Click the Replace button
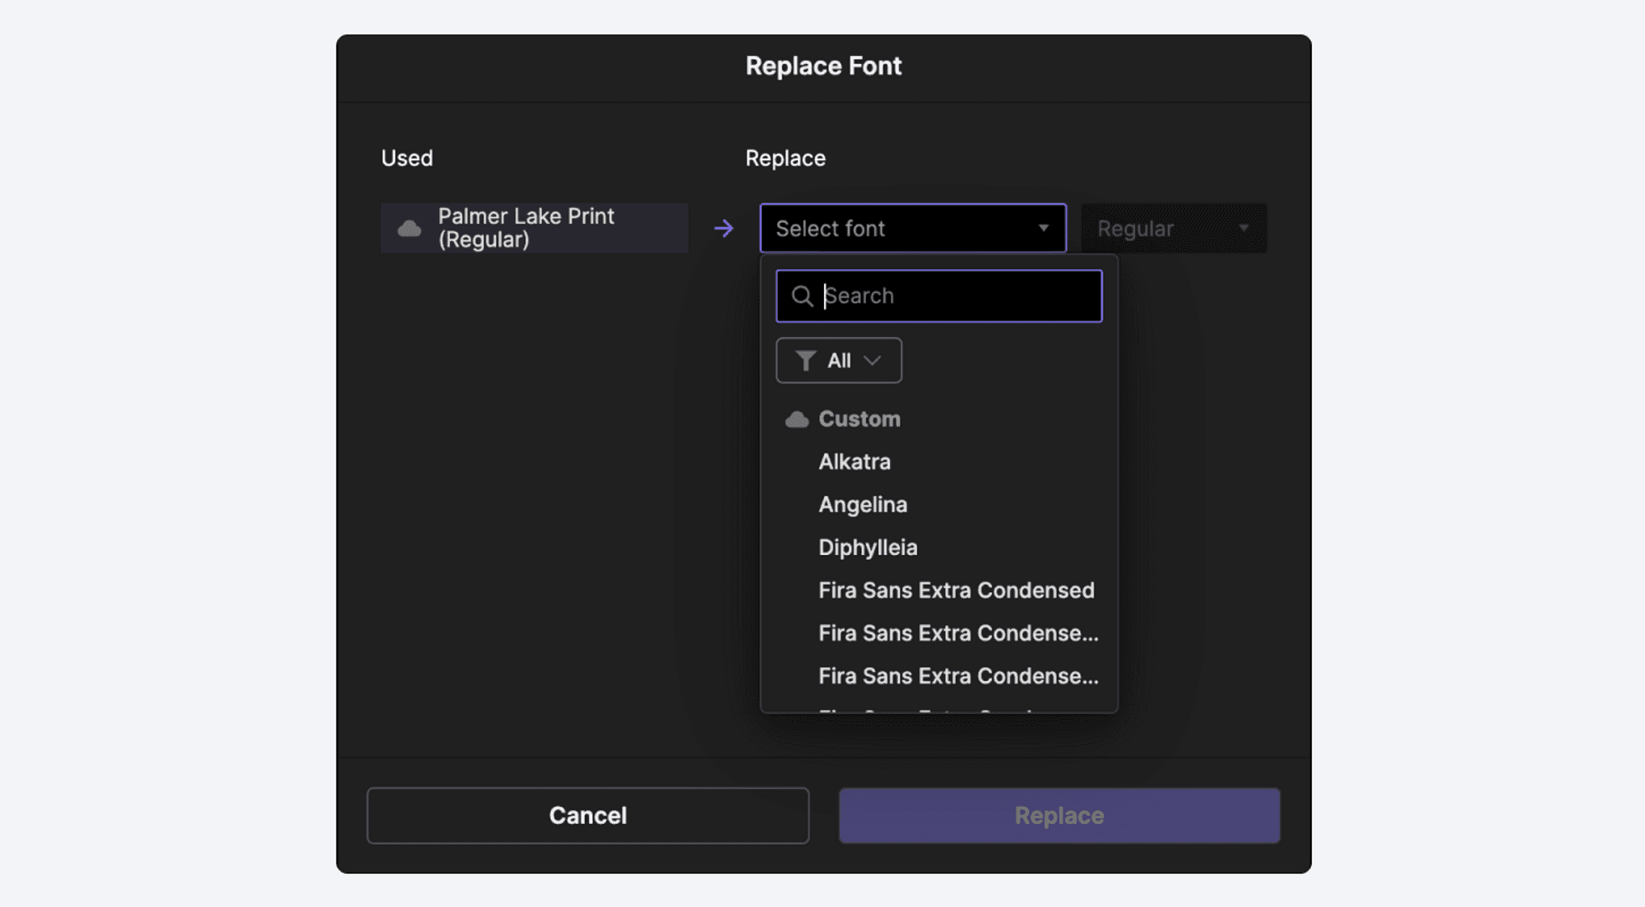This screenshot has width=1645, height=907. 1058,815
